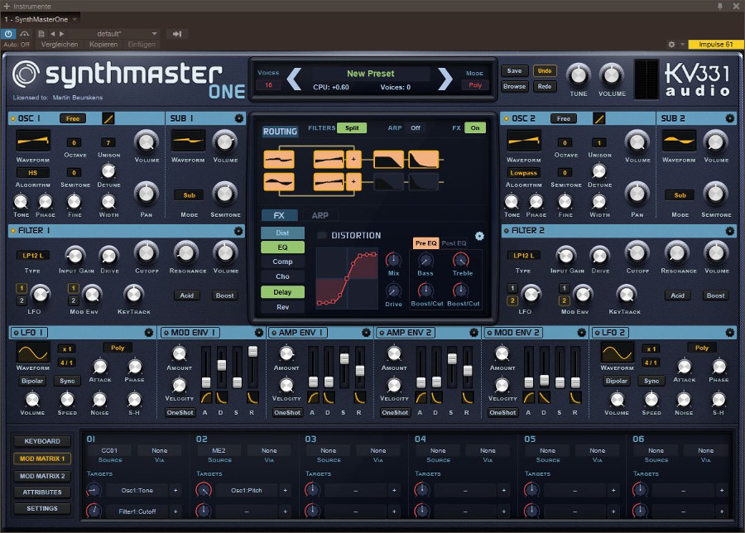
Task: Open the Mod Env 1 settings gear
Action: click(259, 333)
